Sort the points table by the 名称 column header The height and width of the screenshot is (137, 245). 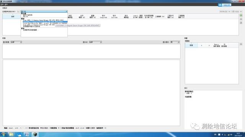coord(13,17)
